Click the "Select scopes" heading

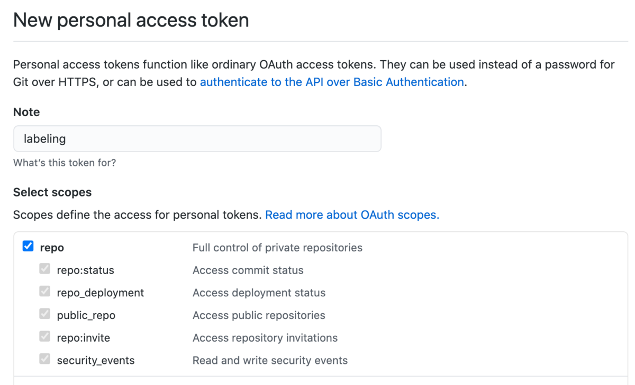[52, 192]
